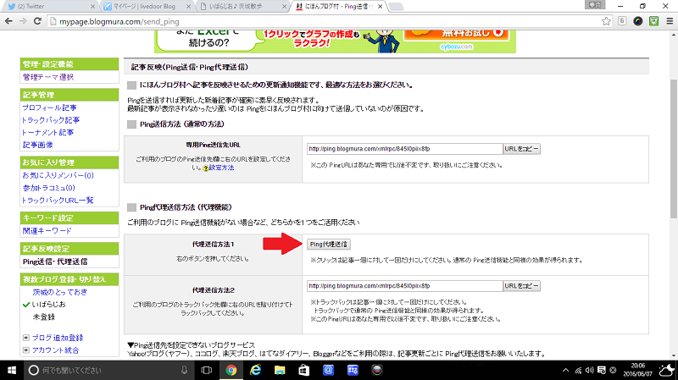Open 関連キーワード link
The width and height of the screenshot is (678, 380).
click(47, 230)
